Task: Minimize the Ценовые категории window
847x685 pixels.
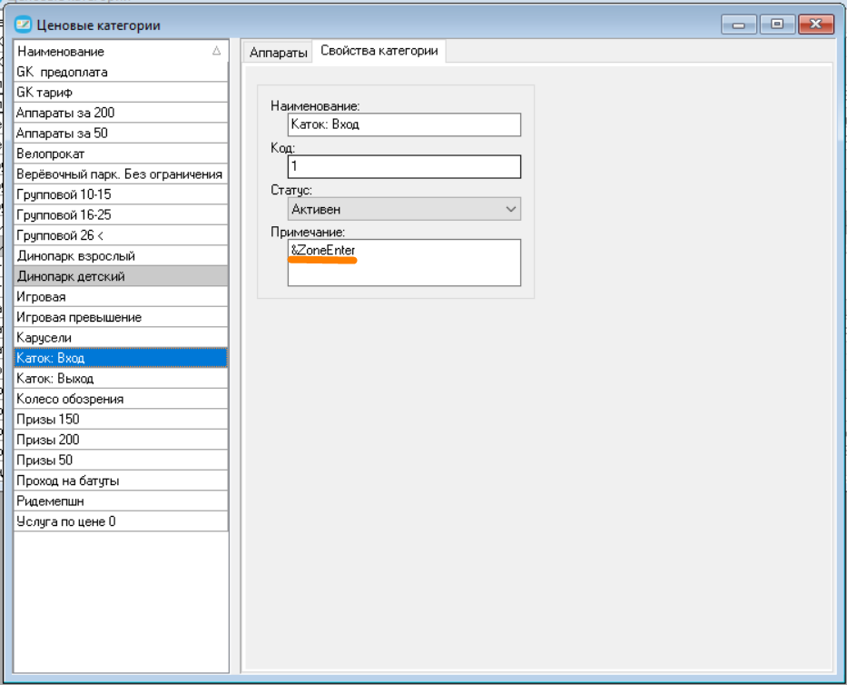Action: pos(738,25)
